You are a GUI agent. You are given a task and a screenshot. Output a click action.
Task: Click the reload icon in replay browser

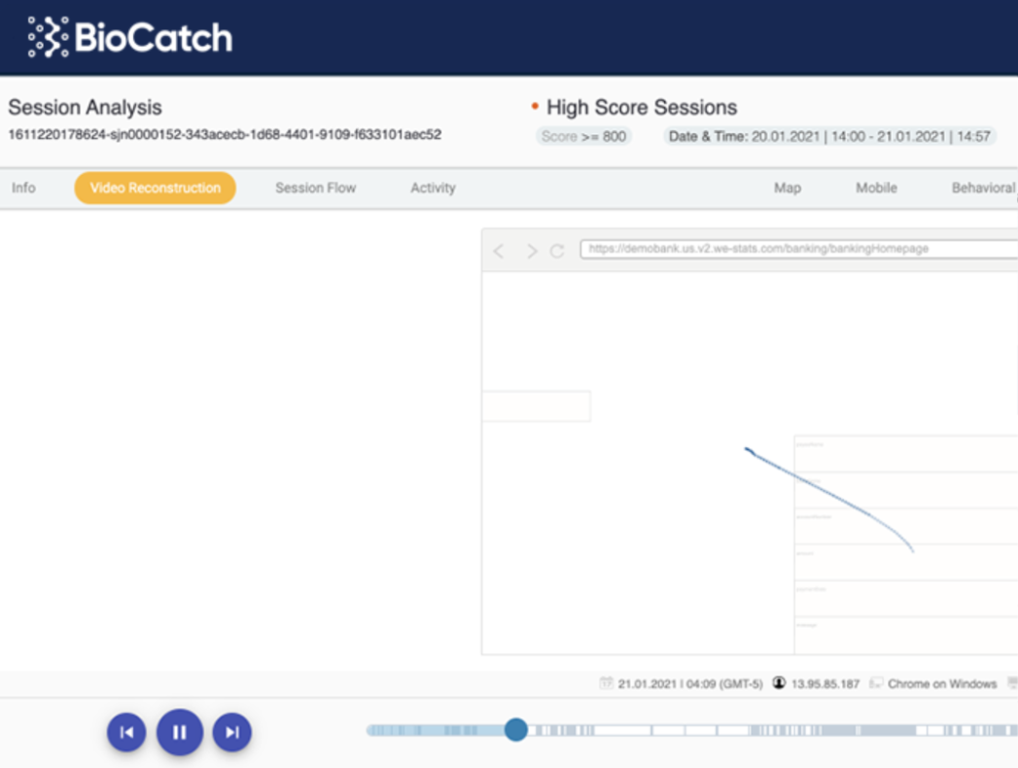[x=557, y=251]
